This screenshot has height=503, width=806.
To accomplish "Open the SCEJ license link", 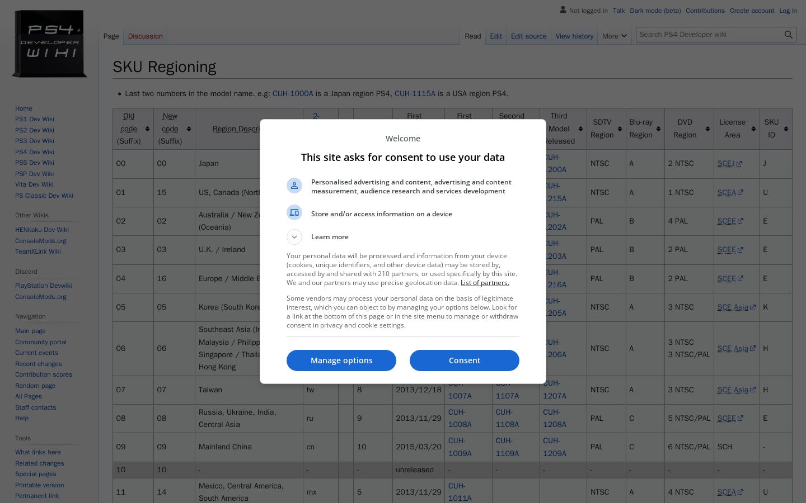I will tap(729, 164).
